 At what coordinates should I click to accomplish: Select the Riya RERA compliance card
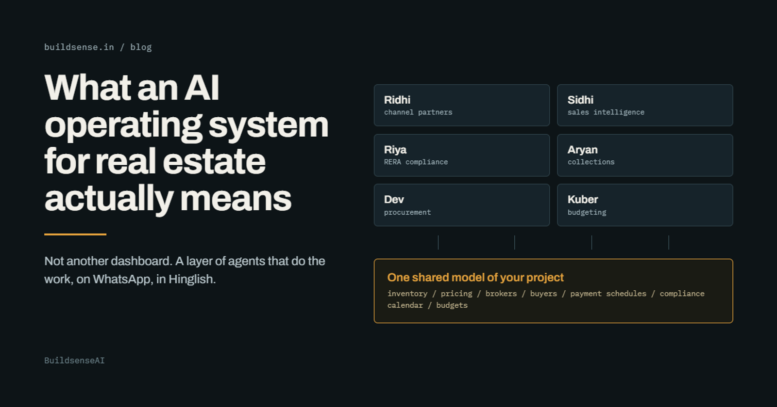[x=462, y=155]
